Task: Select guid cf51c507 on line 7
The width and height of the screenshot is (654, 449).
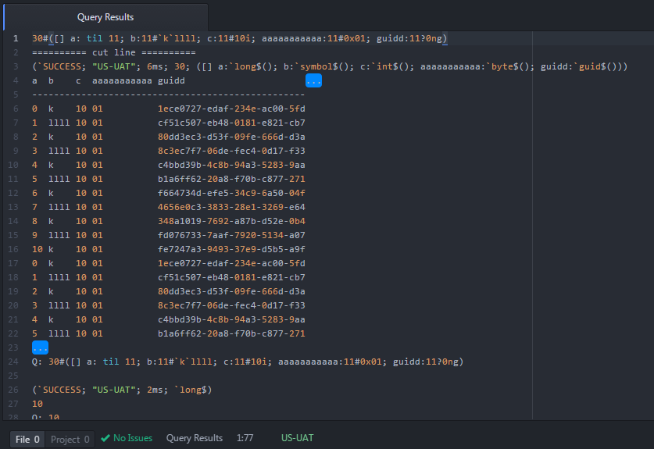Action: click(231, 123)
